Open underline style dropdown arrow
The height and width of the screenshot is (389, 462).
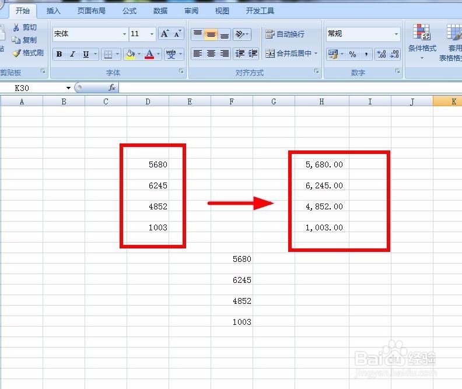tap(95, 54)
